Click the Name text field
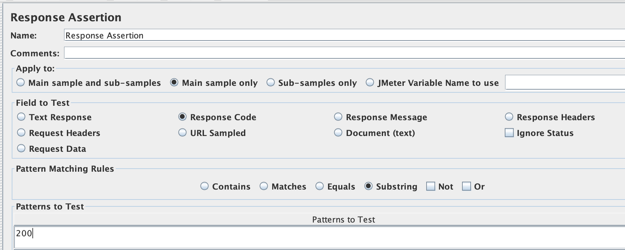This screenshot has height=250, width=625. click(345, 35)
